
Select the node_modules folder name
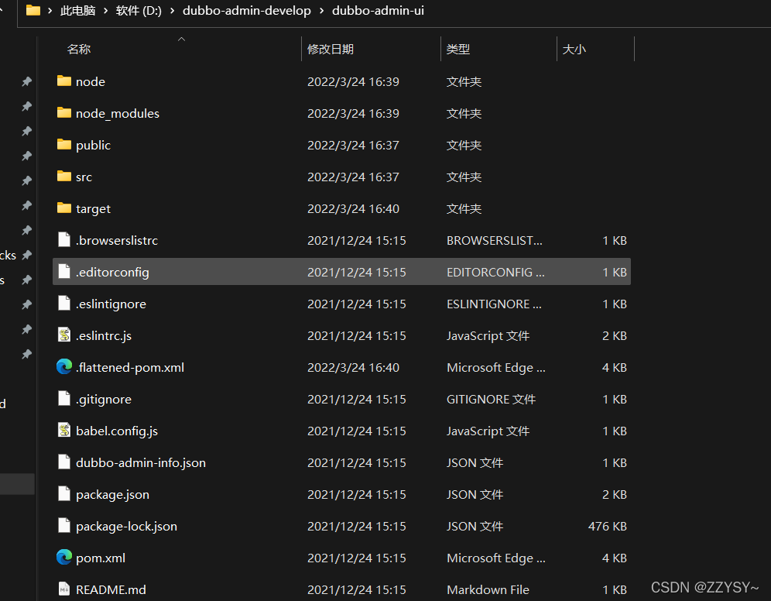118,114
